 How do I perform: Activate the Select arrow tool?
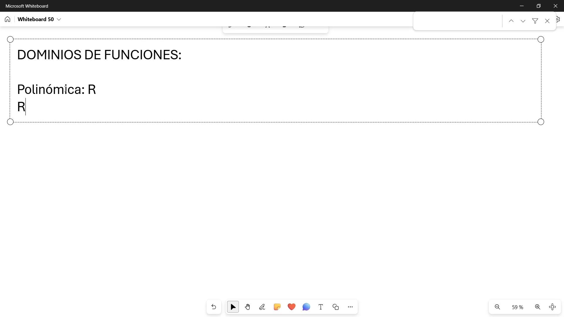(233, 307)
